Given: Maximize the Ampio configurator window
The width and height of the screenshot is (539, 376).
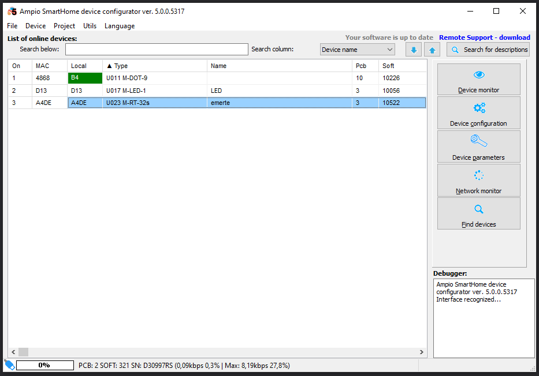Looking at the screenshot, I should [x=496, y=12].
